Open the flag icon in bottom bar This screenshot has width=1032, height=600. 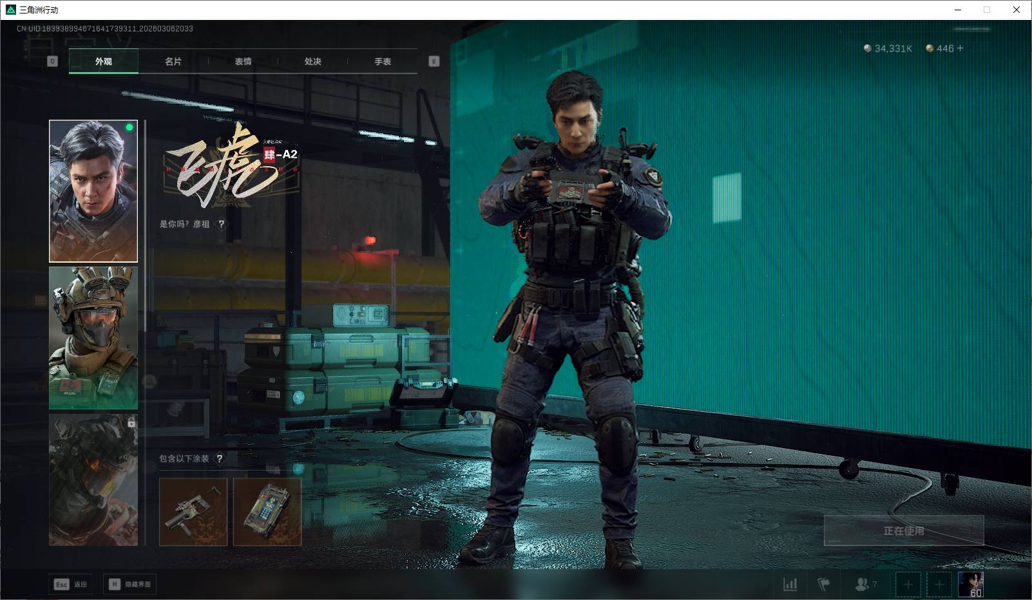pos(824,585)
